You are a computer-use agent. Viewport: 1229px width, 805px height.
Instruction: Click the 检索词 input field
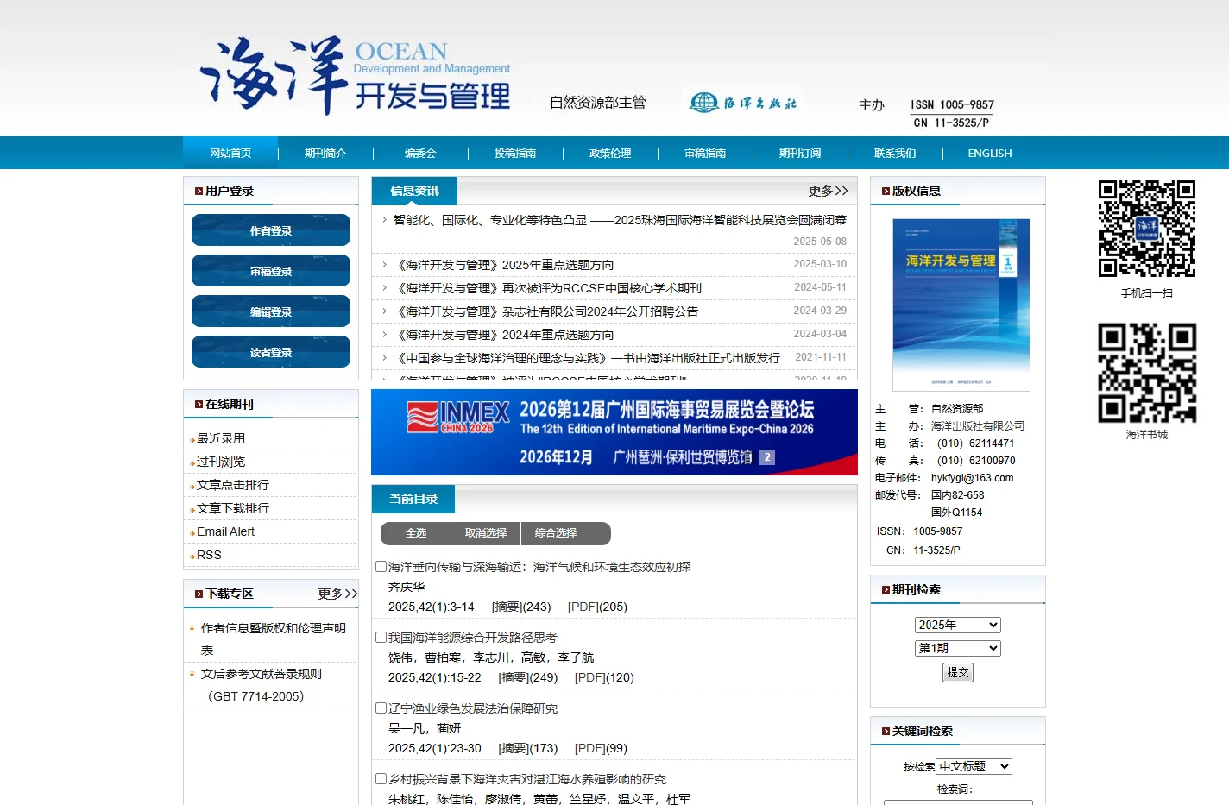point(958,802)
